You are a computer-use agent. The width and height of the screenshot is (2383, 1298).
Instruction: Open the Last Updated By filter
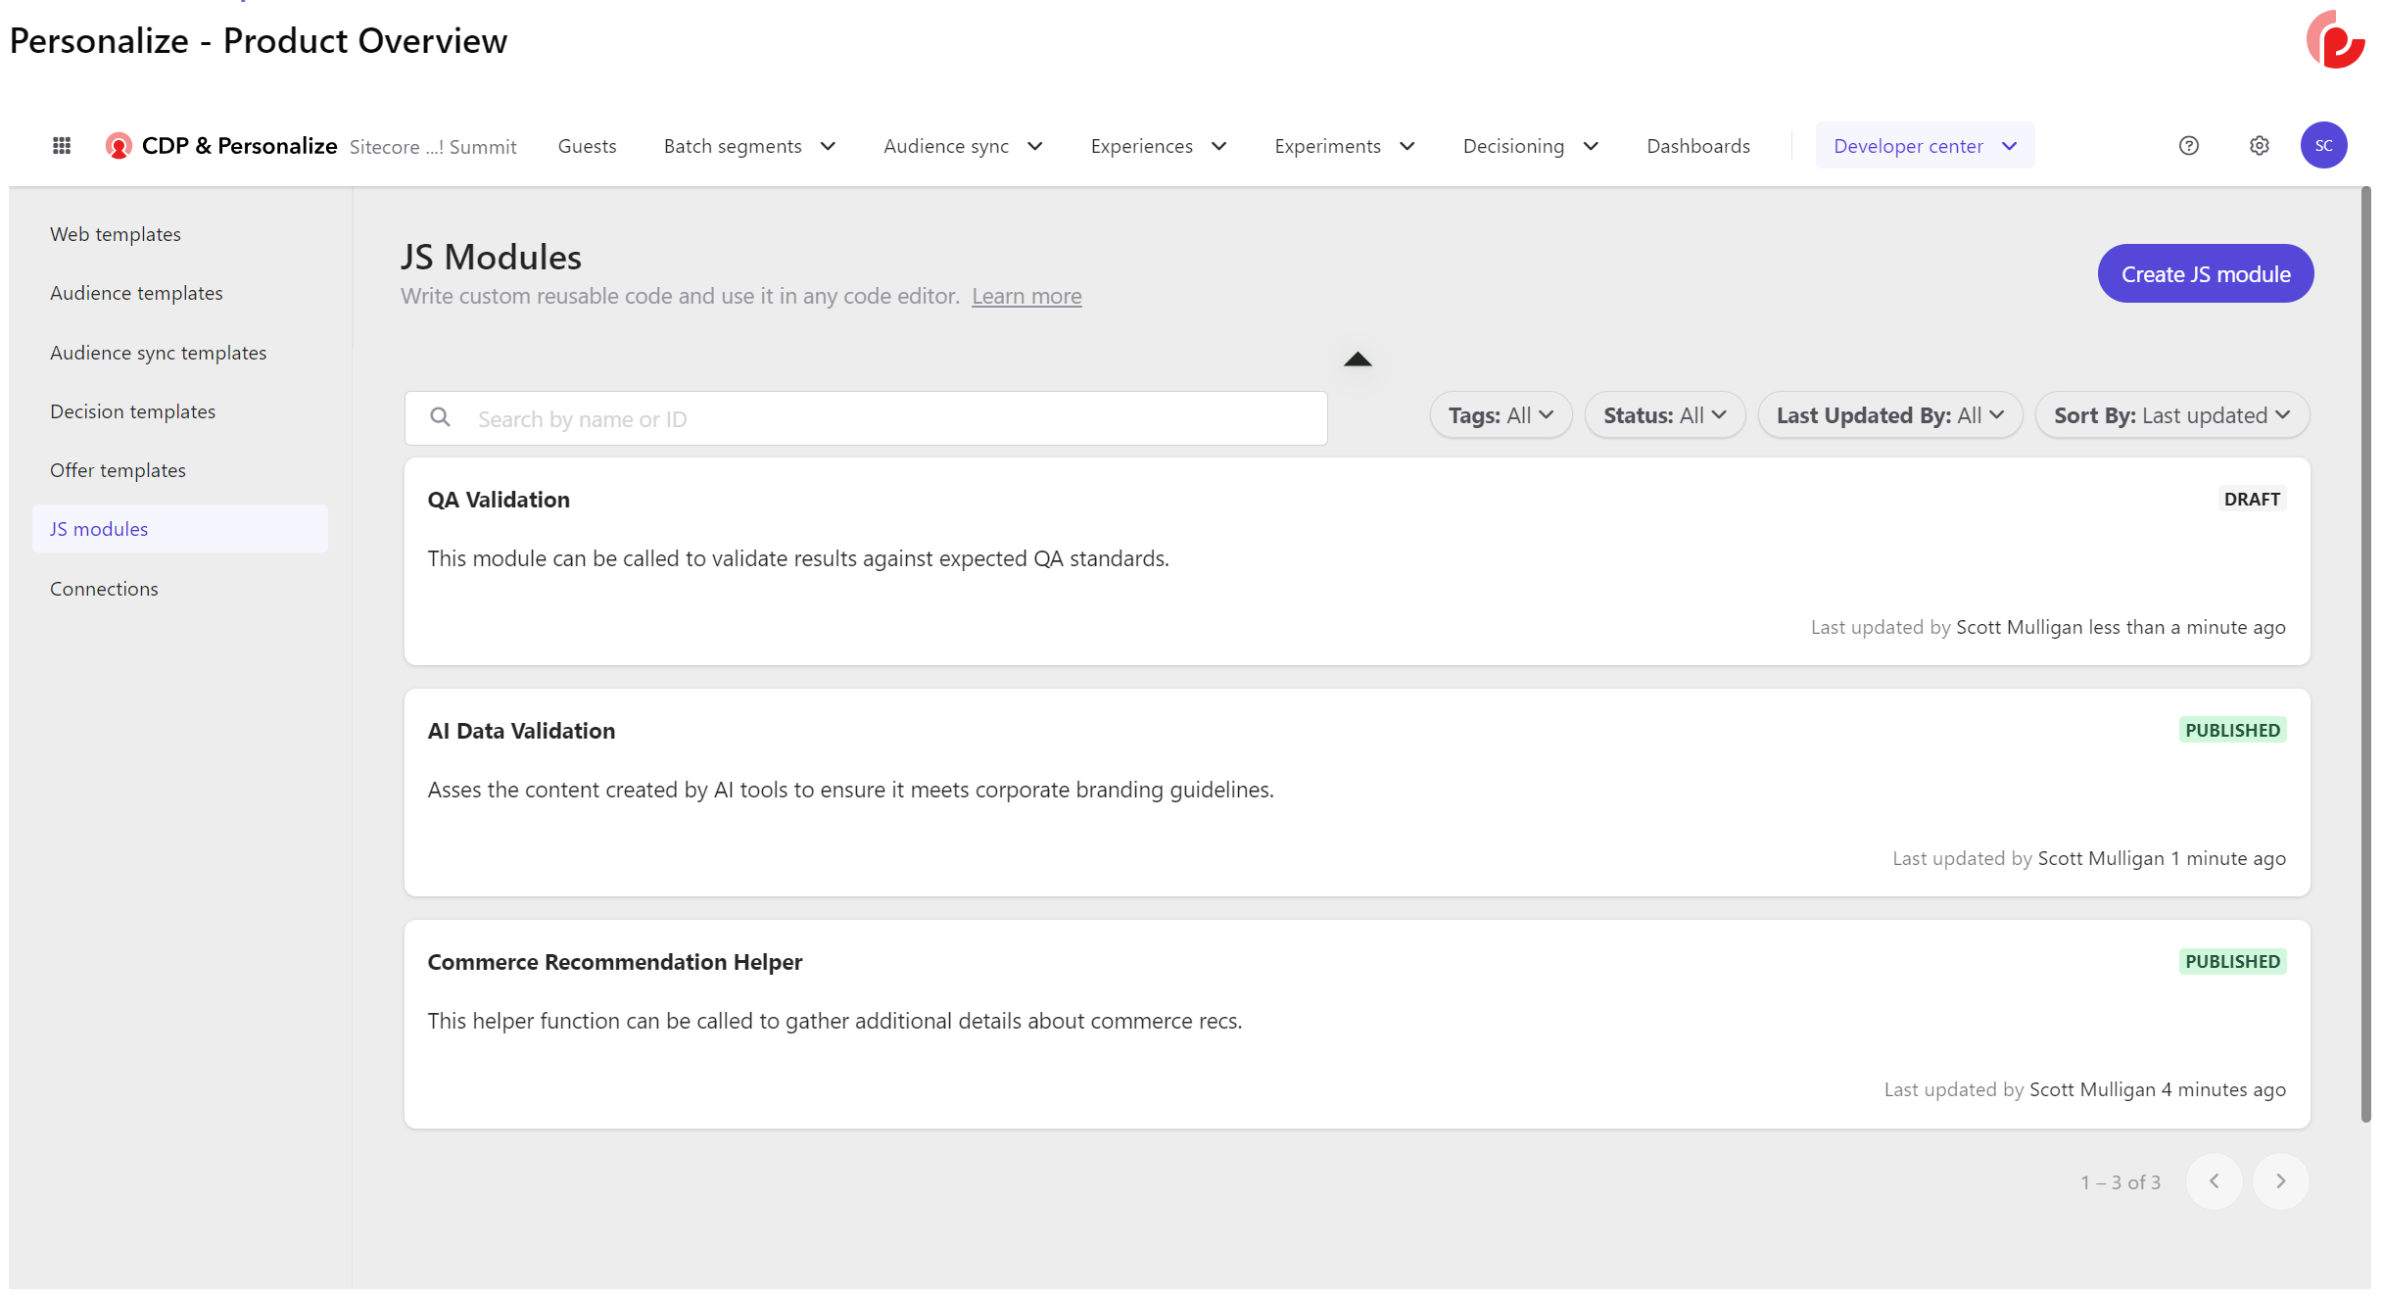click(x=1889, y=415)
